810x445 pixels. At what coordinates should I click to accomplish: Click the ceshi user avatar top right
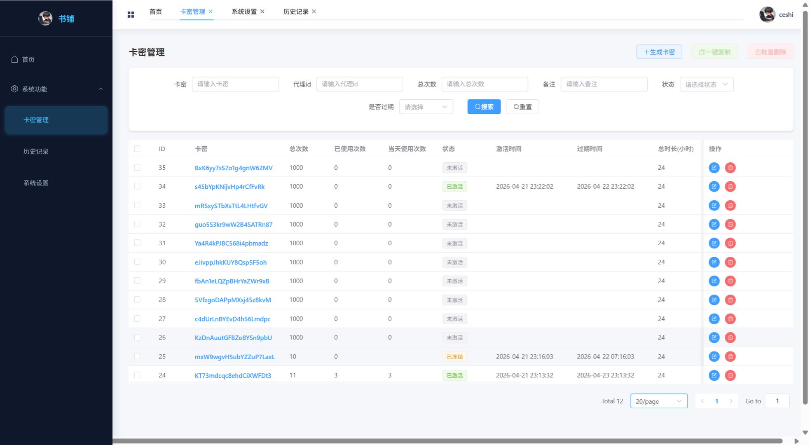[x=767, y=15]
